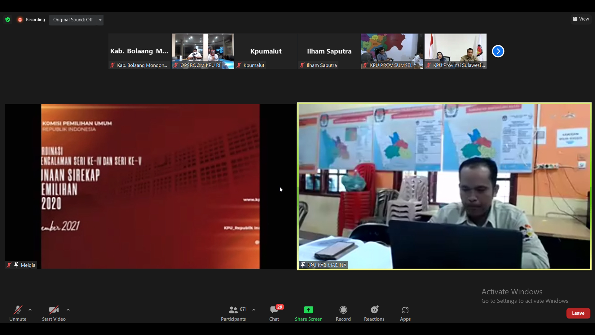
Task: Select the KPU PROV SUMSEL video thumbnail
Action: (392, 51)
